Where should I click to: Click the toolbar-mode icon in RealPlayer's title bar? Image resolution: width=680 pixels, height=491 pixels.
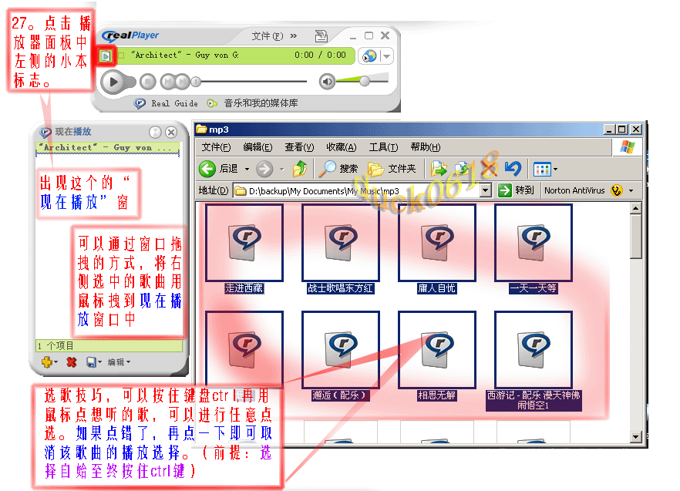pyautogui.click(x=321, y=36)
